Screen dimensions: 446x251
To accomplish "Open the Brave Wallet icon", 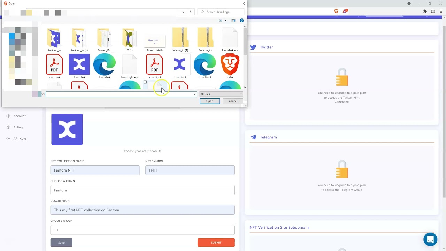I will [433, 11].
